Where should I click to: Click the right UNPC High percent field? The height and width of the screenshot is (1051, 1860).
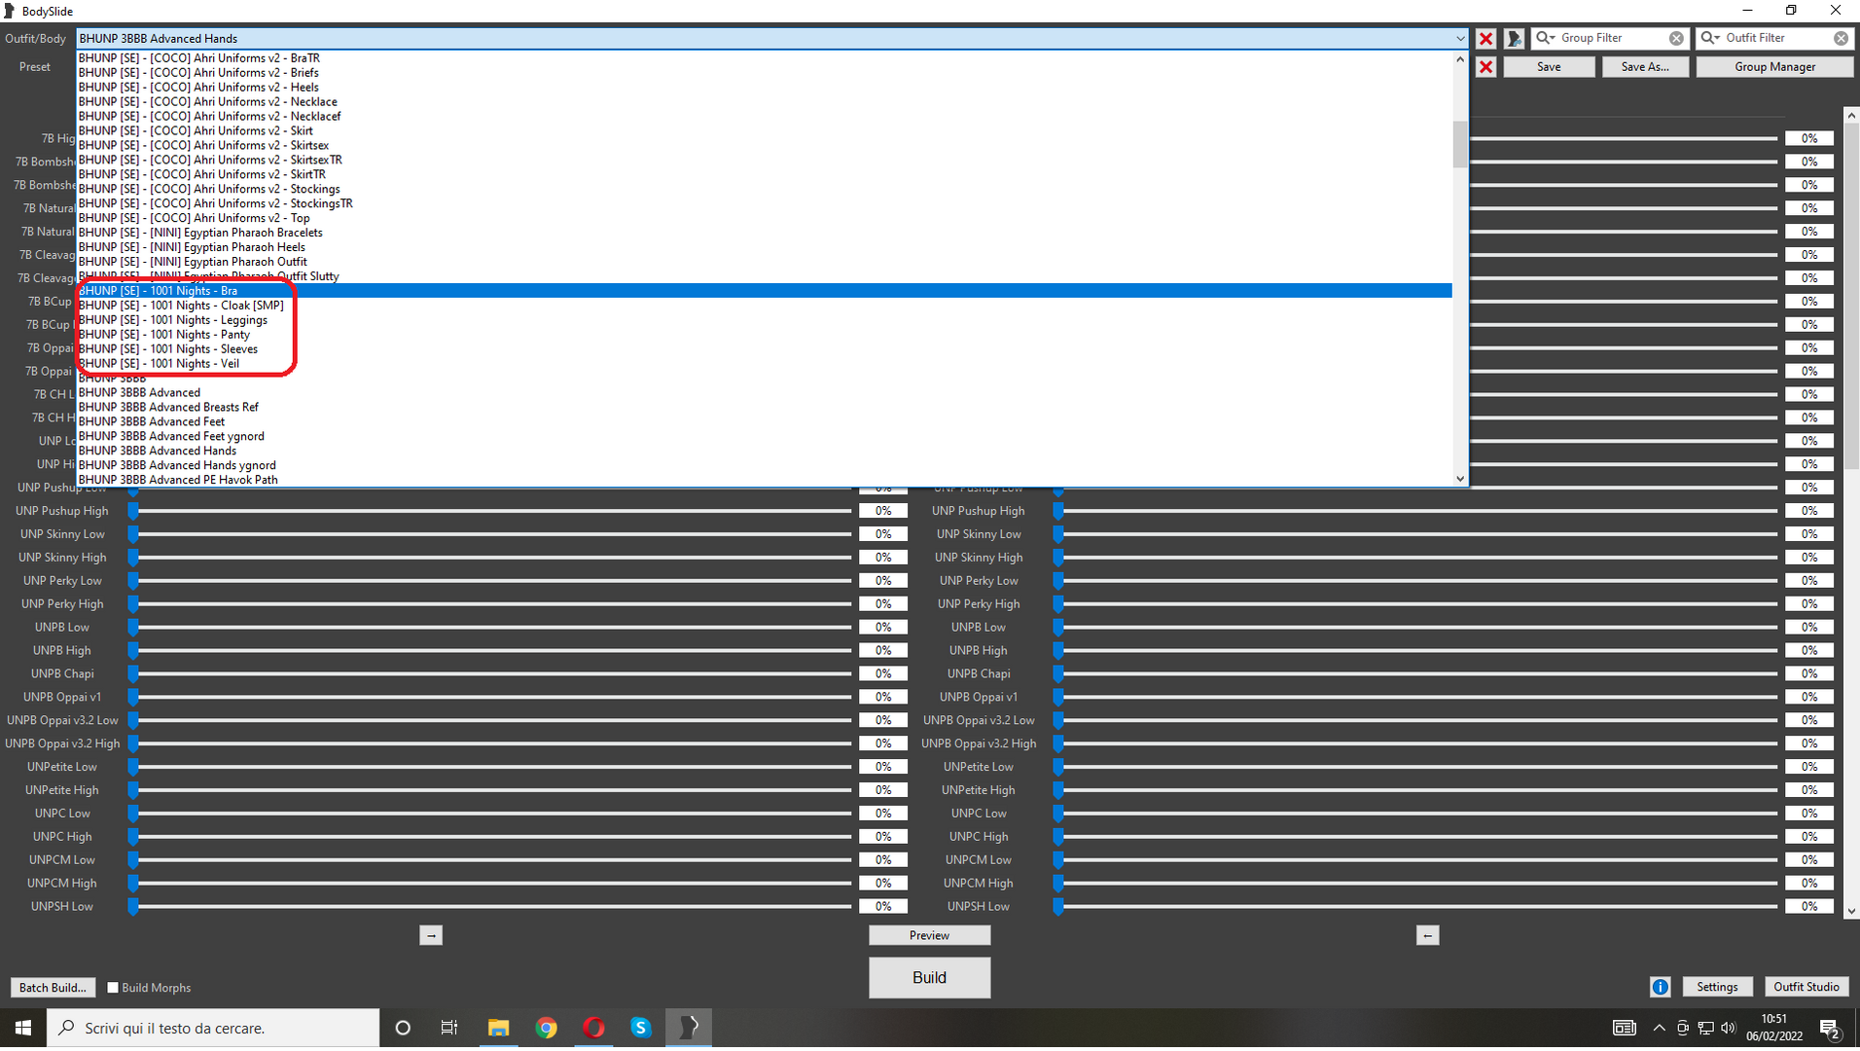pos(1809,837)
